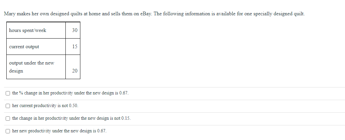The image size is (345, 140).
Task: Click the 'her current productivity is not 0.50' text
Action: [x=45, y=106]
